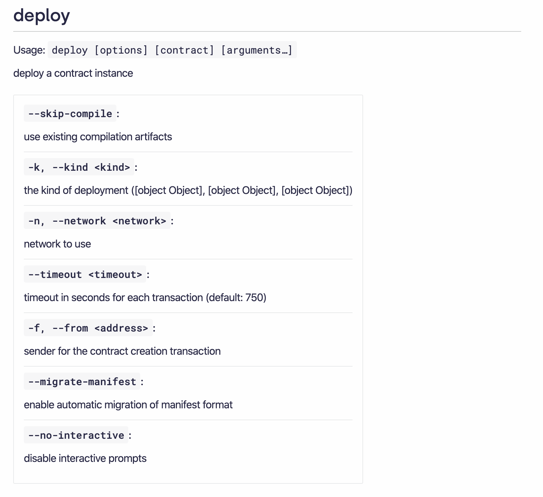Viewport: 543px width, 497px height.
Task: Click the kind of deployment description text
Action: (x=188, y=190)
